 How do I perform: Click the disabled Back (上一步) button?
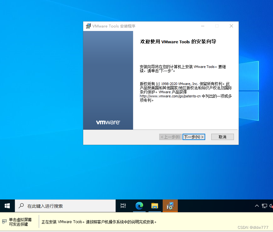point(171,137)
